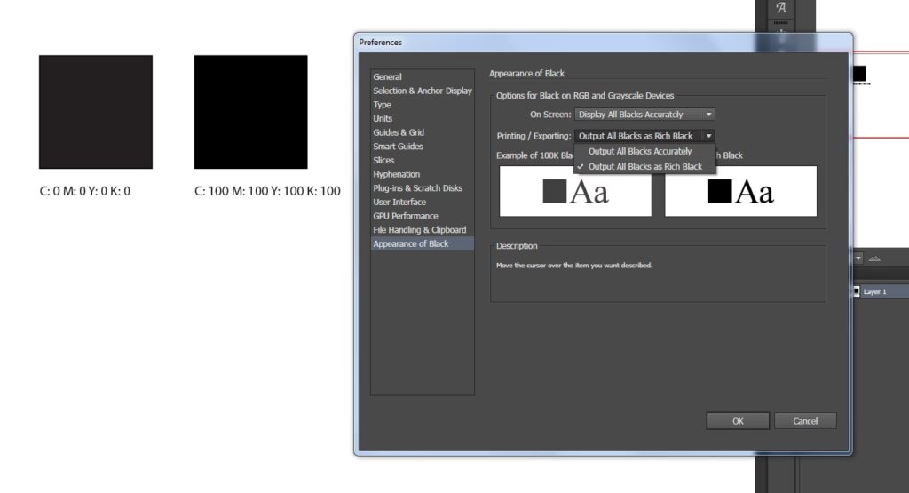Choose Output All Blacks as Rich Black
909x493 pixels.
tap(644, 166)
